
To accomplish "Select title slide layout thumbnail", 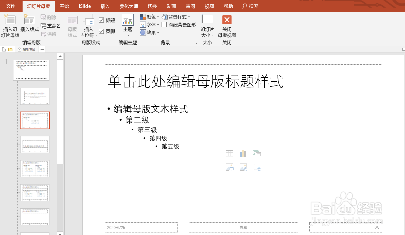I will click(35, 96).
